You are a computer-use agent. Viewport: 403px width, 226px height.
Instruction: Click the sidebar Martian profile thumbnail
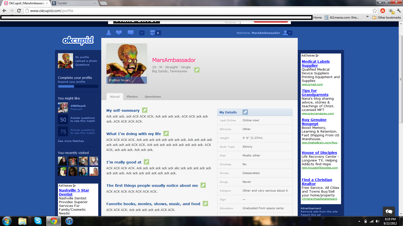[65, 61]
